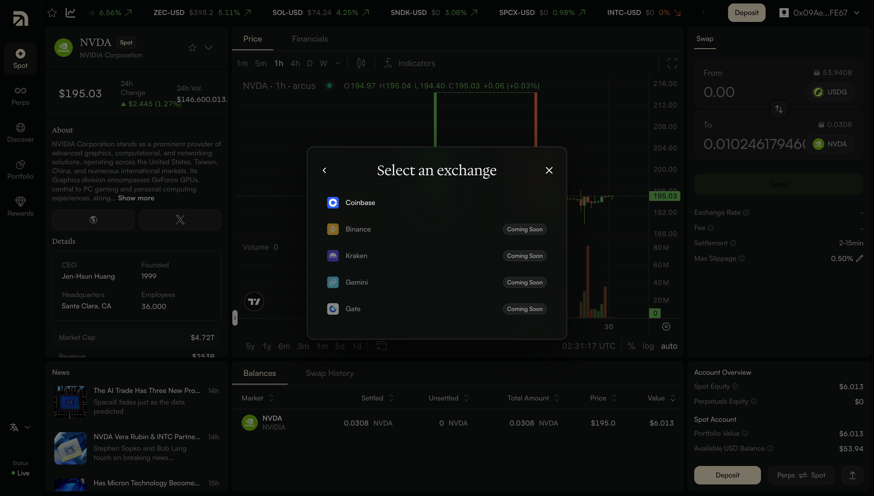The image size is (874, 496).
Task: Click the Gemini logo icon
Action: coord(333,282)
